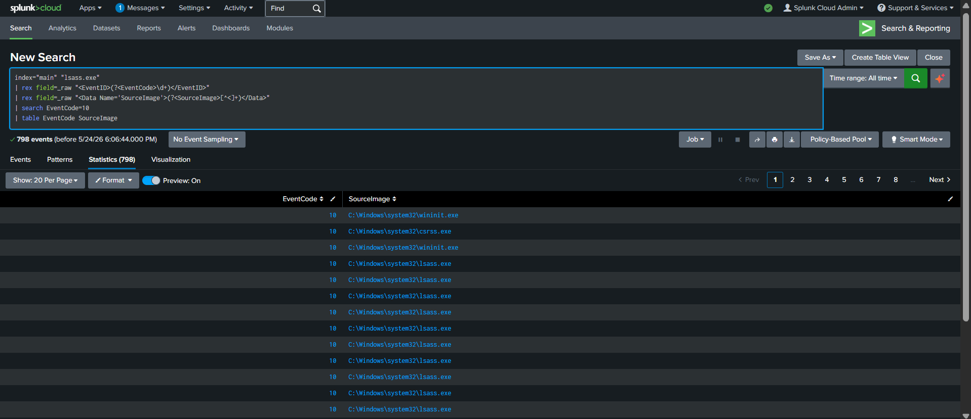Image resolution: width=971 pixels, height=419 pixels.
Task: Change the Smart Mode search mode
Action: [916, 139]
